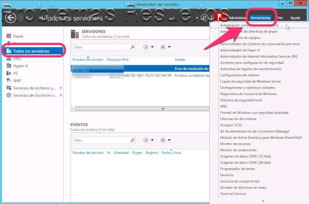
Task: Expand Servicios de archivos submenu arrow
Action: point(61,88)
